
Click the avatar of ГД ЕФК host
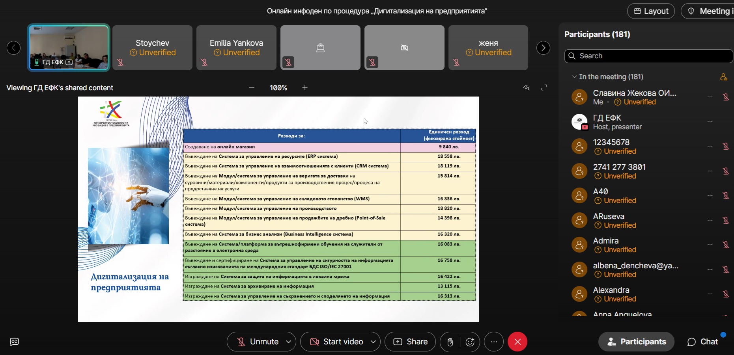point(579,122)
